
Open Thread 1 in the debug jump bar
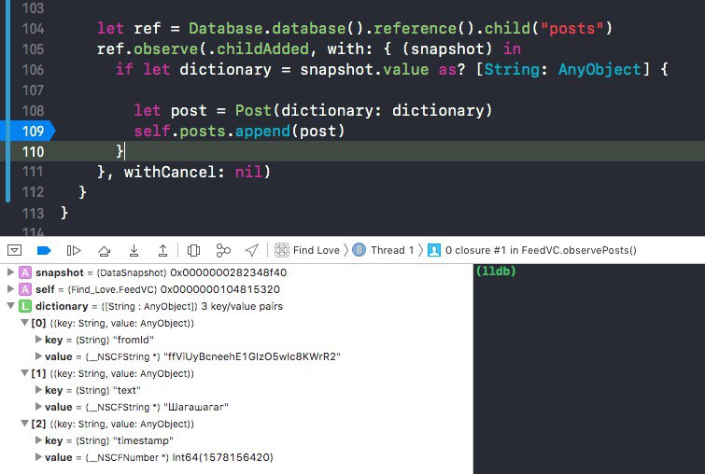click(383, 250)
